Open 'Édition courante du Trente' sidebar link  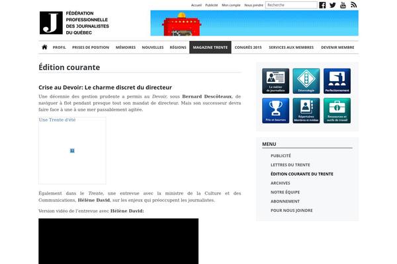tap(302, 174)
